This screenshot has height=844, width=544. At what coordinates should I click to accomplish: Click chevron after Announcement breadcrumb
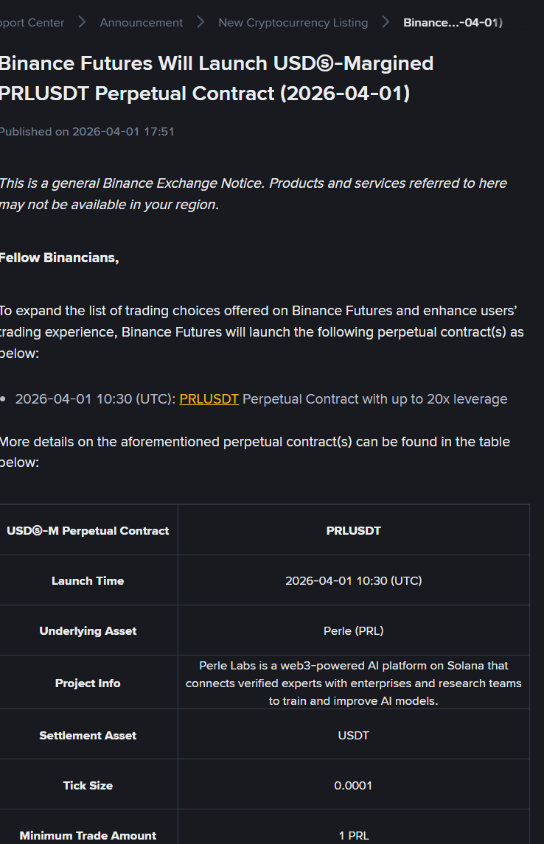pos(200,23)
